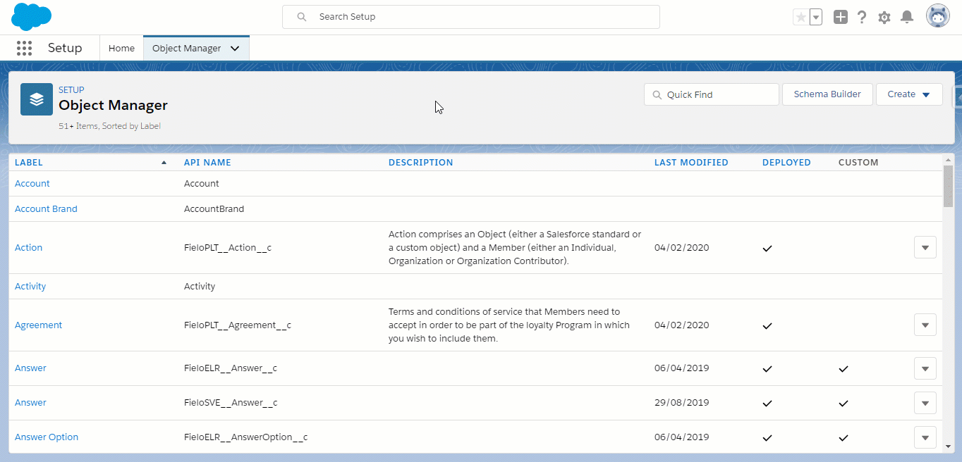The image size is (962, 462).
Task: Click the scrollbar up arrow
Action: click(x=948, y=160)
